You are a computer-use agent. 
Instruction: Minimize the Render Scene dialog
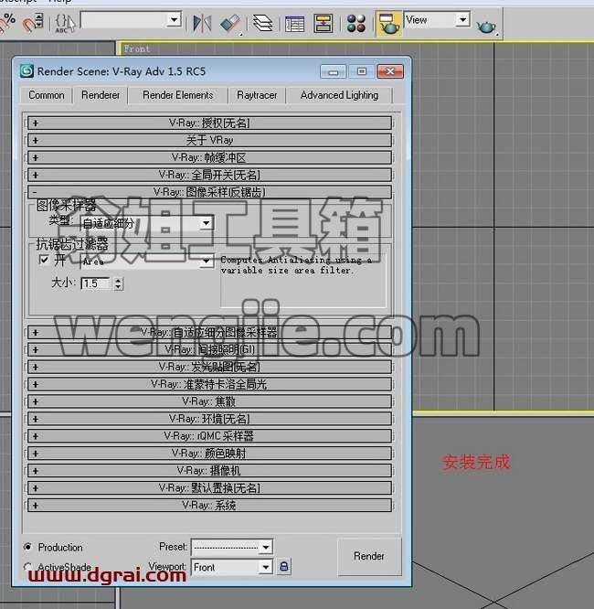coord(334,72)
